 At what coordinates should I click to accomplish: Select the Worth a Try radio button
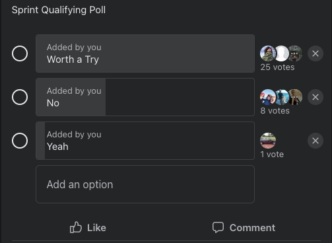click(20, 53)
